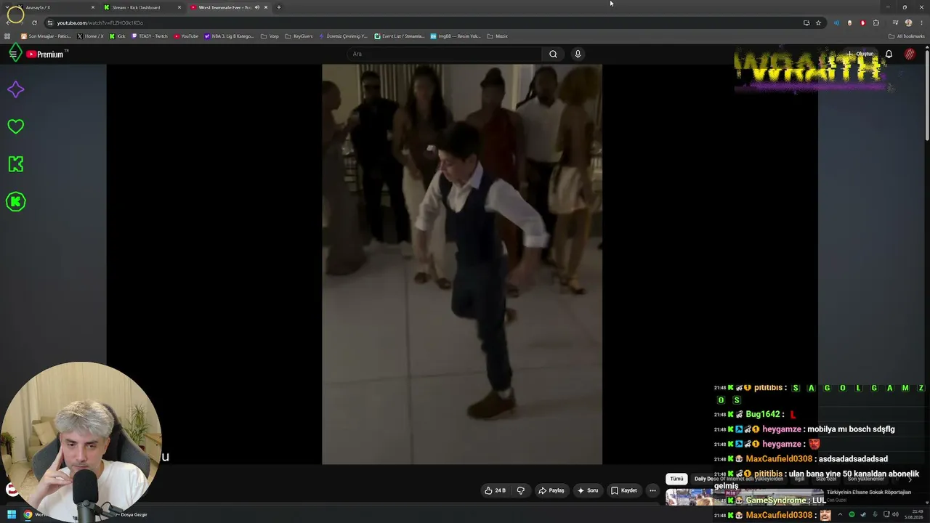The width and height of the screenshot is (930, 523).
Task: Open the TEASY - Twitch bookmark
Action: (x=150, y=36)
